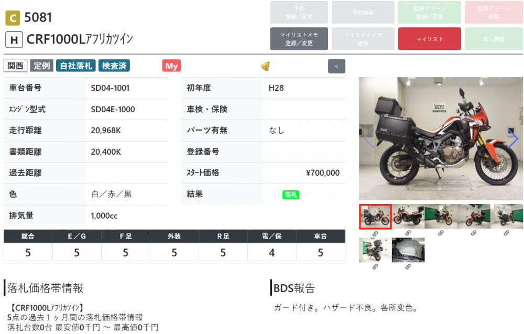
Task: Show previous photo with left arrow
Action: pos(369,138)
